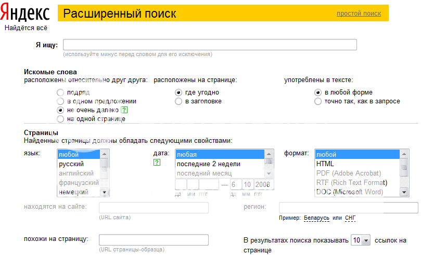Click green help icon under 'дата' label
The image size is (421, 255).
tap(157, 163)
